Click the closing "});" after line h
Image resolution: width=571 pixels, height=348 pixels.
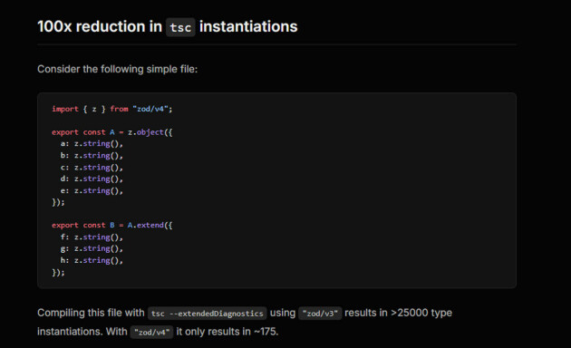58,272
